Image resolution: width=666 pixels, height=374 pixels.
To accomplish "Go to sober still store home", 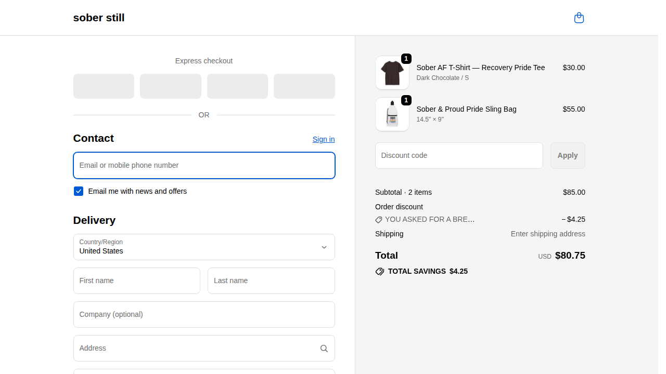I will click(x=99, y=18).
